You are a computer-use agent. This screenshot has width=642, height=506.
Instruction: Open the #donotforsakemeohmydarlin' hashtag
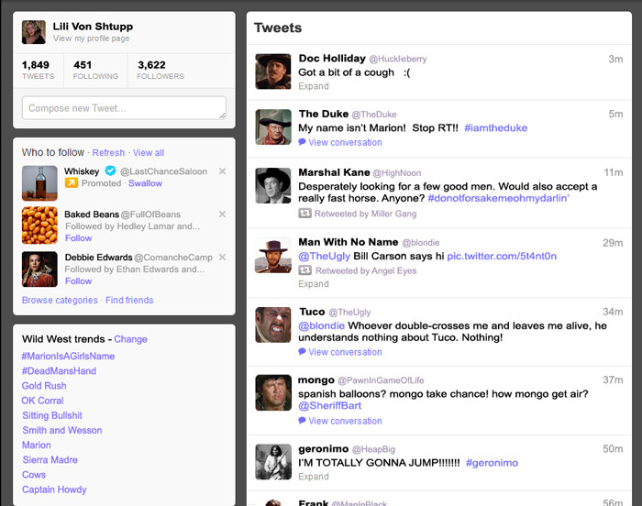click(x=498, y=198)
